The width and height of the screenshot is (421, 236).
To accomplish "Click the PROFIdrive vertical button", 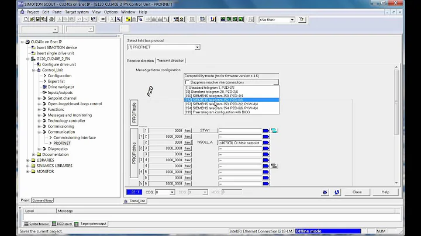I will click(134, 153).
